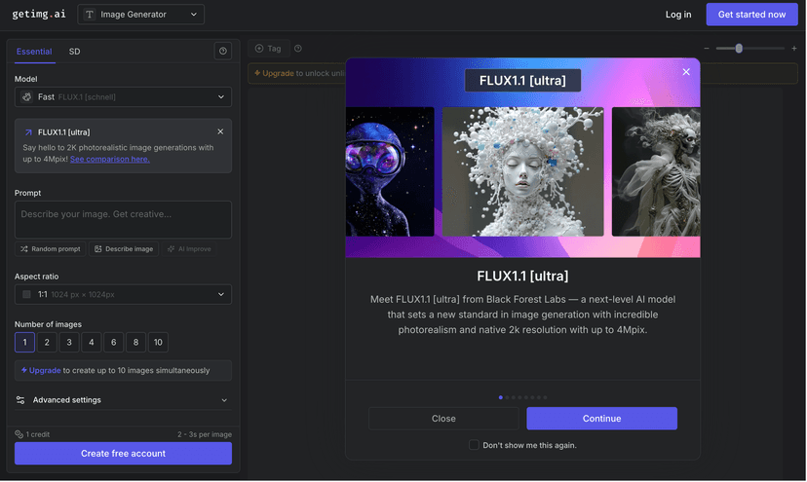The image size is (807, 482).
Task: Click the help icon beside Tag
Action: (x=298, y=49)
